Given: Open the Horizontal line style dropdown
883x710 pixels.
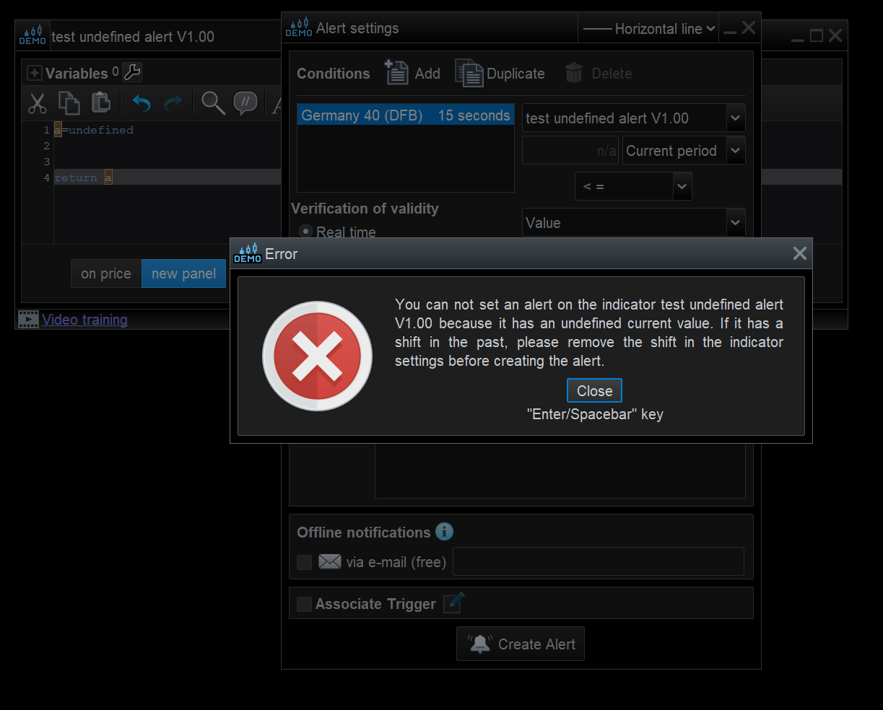Looking at the screenshot, I should 648,29.
